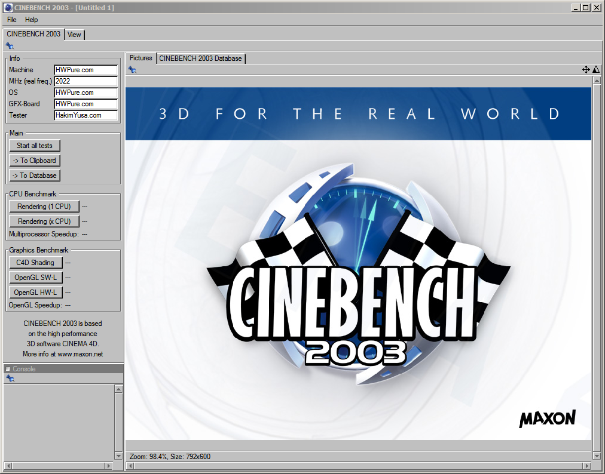The image size is (605, 474).
Task: Click picture horizontal scrollbar left arrow
Action: coord(130,466)
